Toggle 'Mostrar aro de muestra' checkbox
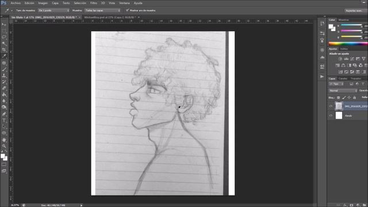368x207 pixels. 127,10
